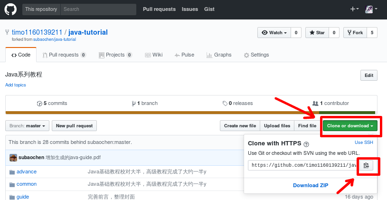The height and width of the screenshot is (200, 387).
Task: View the 1 contributor link
Action: click(x=330, y=104)
